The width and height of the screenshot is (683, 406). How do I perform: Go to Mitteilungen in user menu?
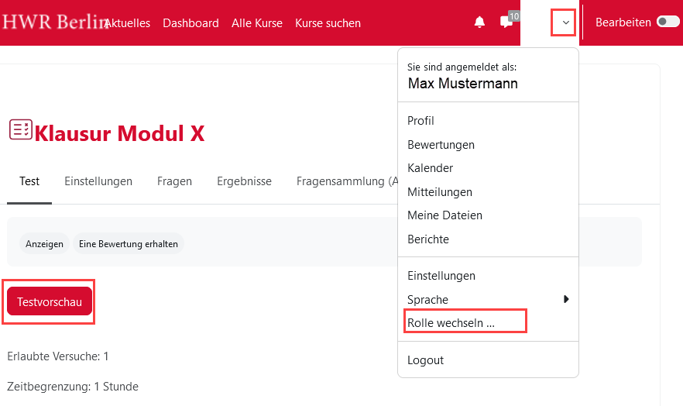439,192
